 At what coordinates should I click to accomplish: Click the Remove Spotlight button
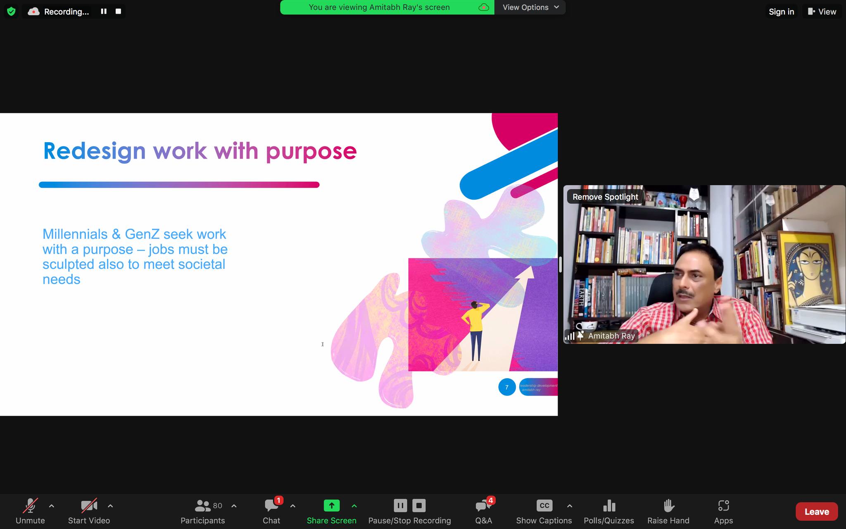605,197
